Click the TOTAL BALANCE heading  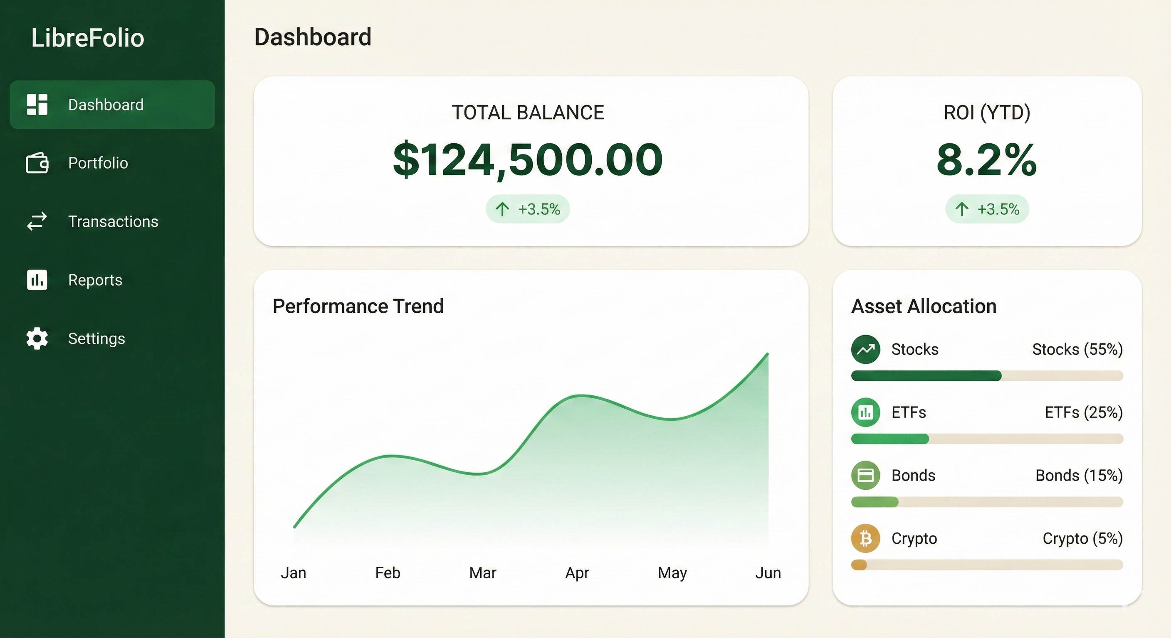[x=528, y=113]
